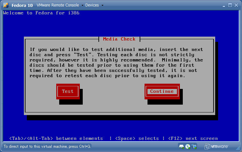
Task: Expand the VMware Remote Console dropdown arrow
Action: point(82,5)
